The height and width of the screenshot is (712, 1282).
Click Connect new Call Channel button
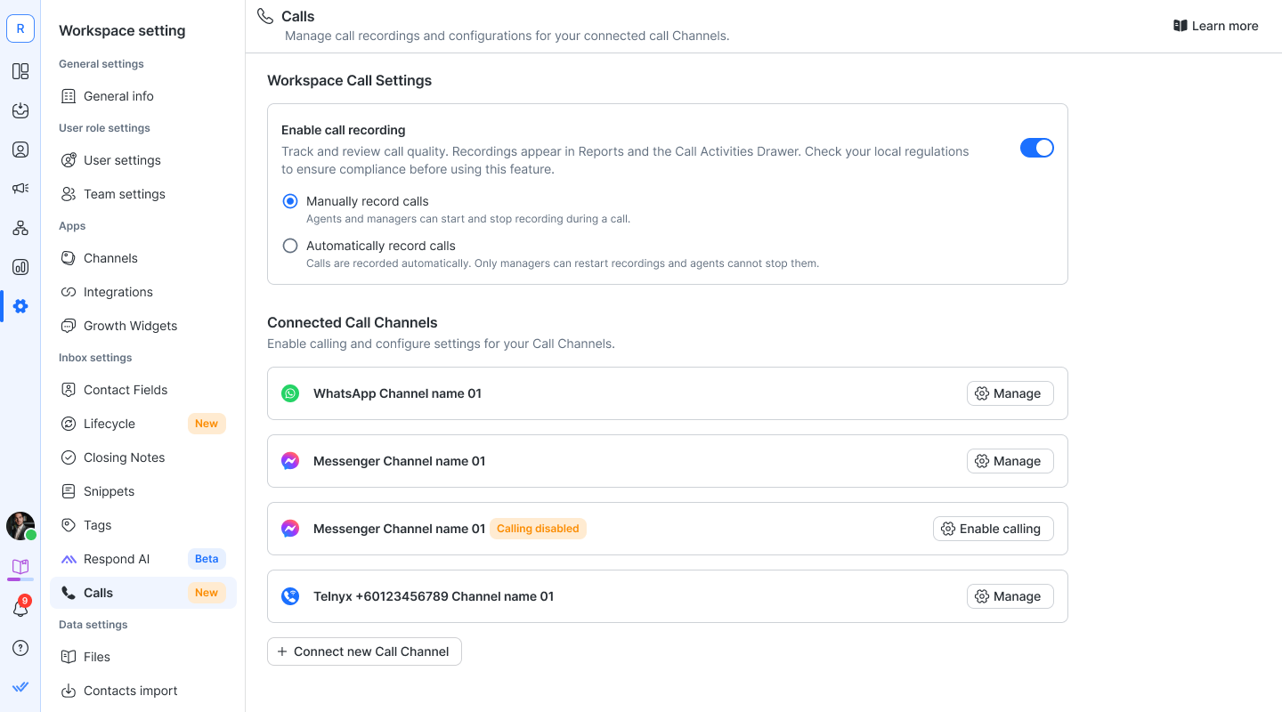tap(364, 651)
